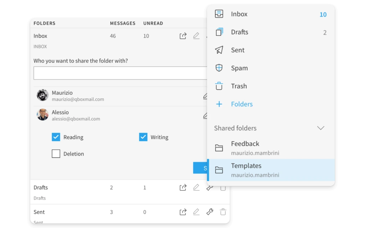Click the rename pencil icon for Sent

pos(196,212)
